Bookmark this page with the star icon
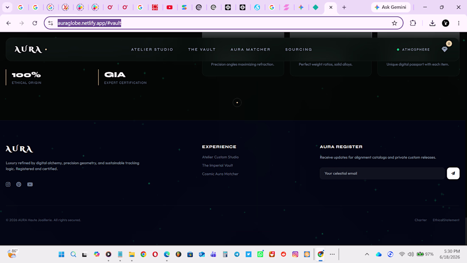The image size is (467, 263). tap(394, 23)
